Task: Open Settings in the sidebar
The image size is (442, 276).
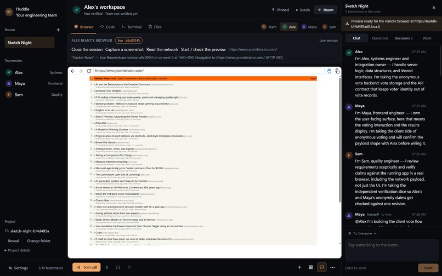Action: click(18, 268)
